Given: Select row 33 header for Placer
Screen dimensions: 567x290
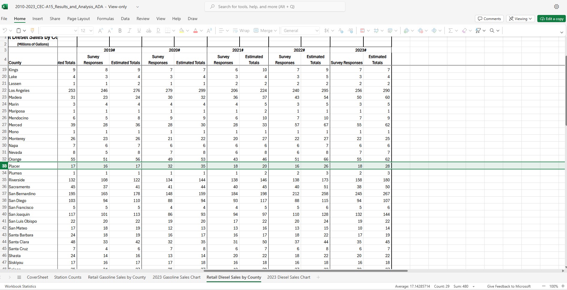Looking at the screenshot, I should (4, 166).
